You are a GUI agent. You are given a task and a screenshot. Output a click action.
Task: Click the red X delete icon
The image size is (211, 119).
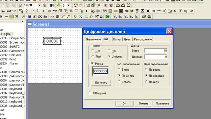pyautogui.click(x=99, y=5)
